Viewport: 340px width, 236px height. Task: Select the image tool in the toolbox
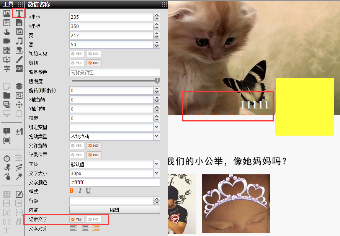[7, 13]
